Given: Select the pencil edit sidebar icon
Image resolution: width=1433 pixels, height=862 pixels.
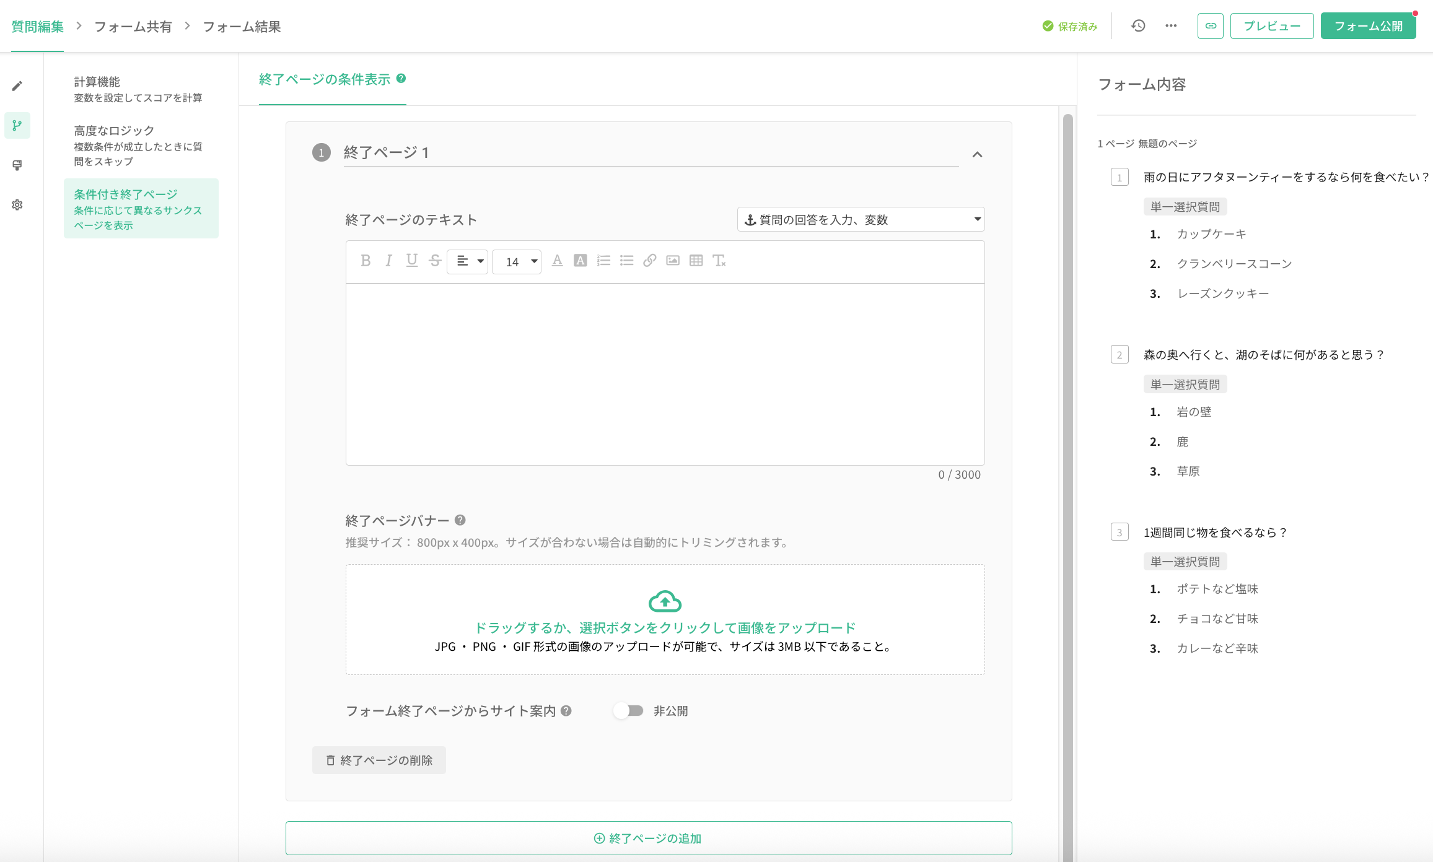Looking at the screenshot, I should (x=17, y=86).
